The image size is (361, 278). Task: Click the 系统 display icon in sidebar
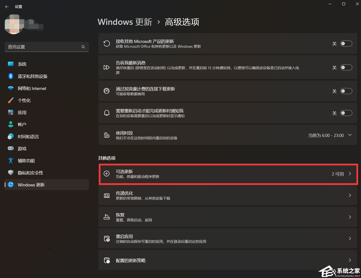point(11,64)
